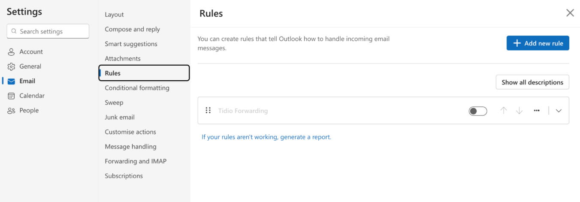This screenshot has width=580, height=202.
Task: Select the Junk email menu item
Action: coord(120,117)
